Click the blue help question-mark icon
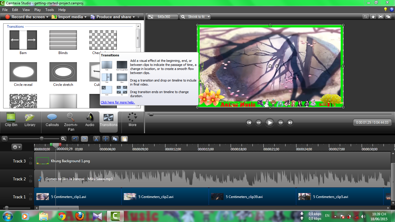Screen dimensions: 395x222 392,10
